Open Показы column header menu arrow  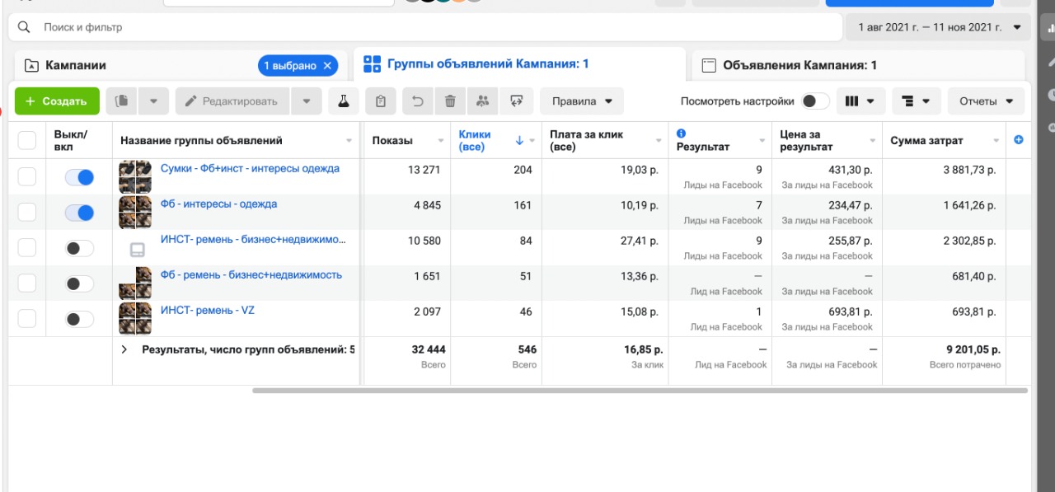coord(441,141)
